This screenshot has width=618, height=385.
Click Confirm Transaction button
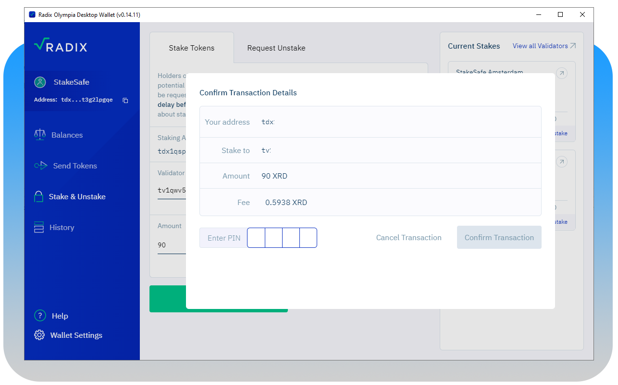[x=499, y=237]
